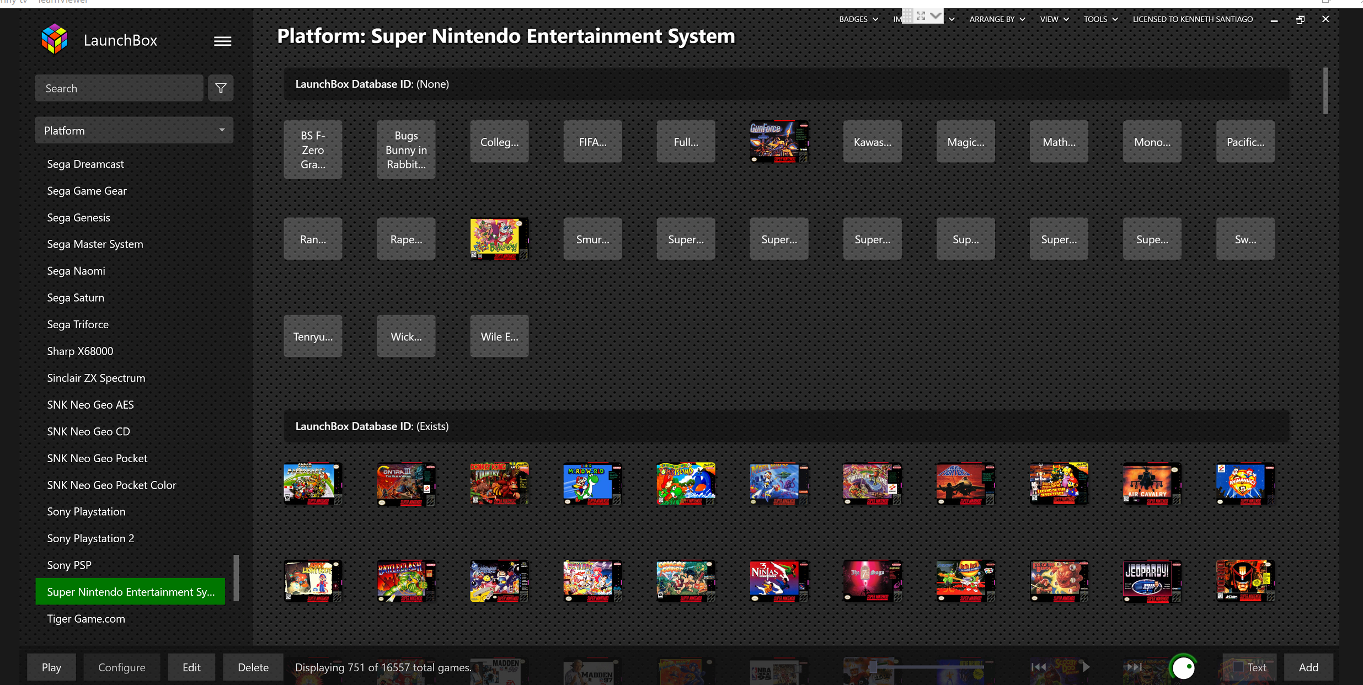
Task: Click the Play button
Action: point(51,667)
